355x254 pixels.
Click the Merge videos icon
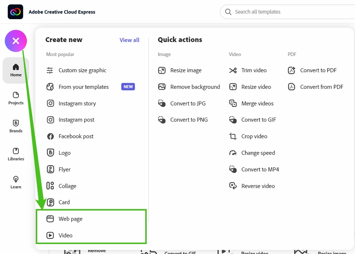[233, 103]
